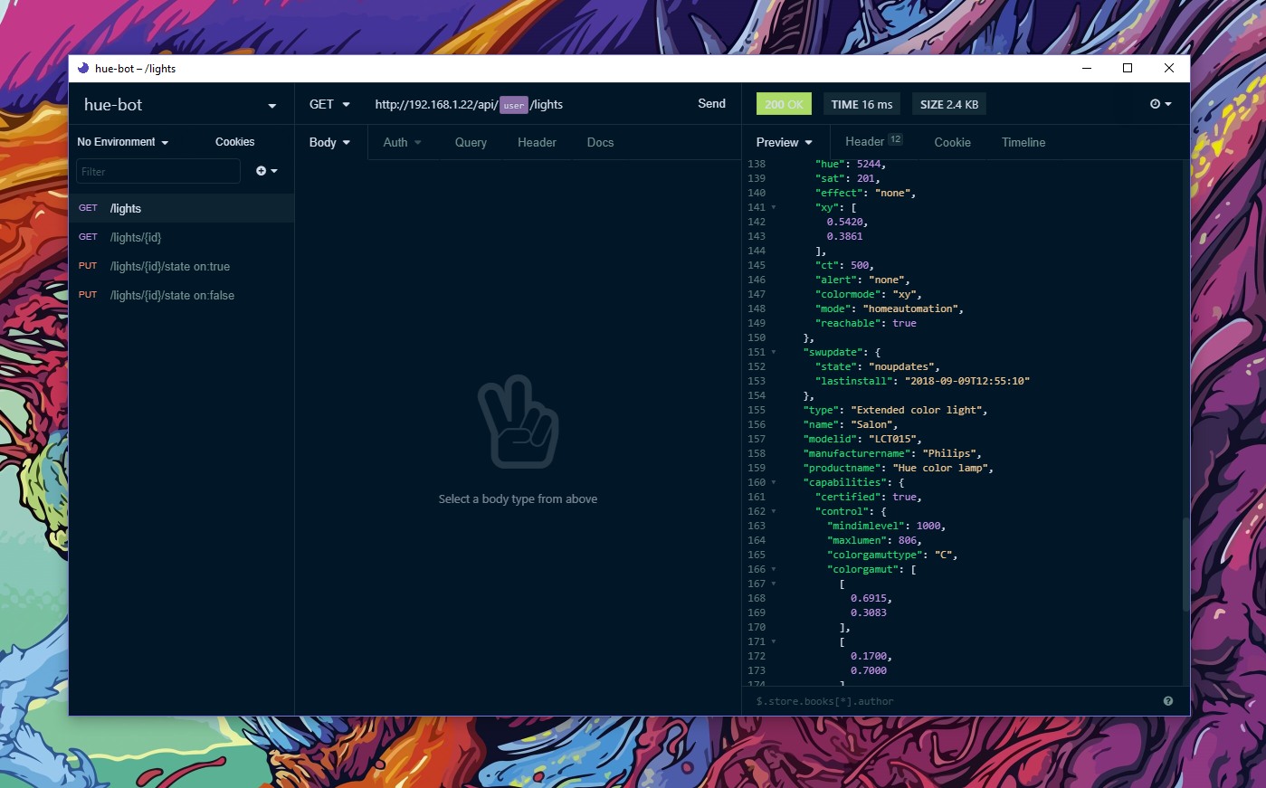This screenshot has height=788, width=1266.
Task: Click the user environment variable tag
Action: click(x=513, y=105)
